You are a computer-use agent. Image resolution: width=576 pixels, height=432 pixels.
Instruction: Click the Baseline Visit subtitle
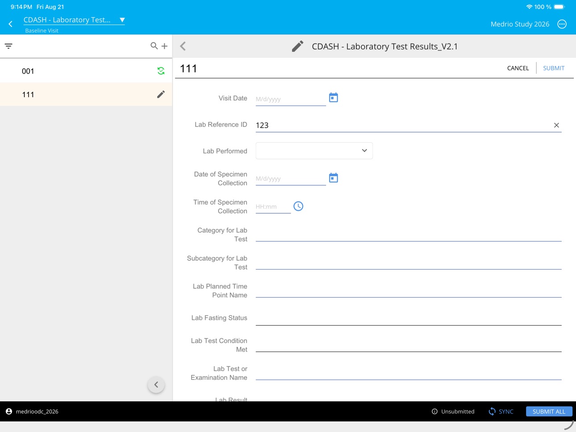(42, 31)
